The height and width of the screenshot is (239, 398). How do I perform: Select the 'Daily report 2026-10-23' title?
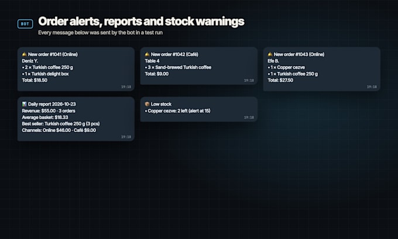click(x=52, y=104)
